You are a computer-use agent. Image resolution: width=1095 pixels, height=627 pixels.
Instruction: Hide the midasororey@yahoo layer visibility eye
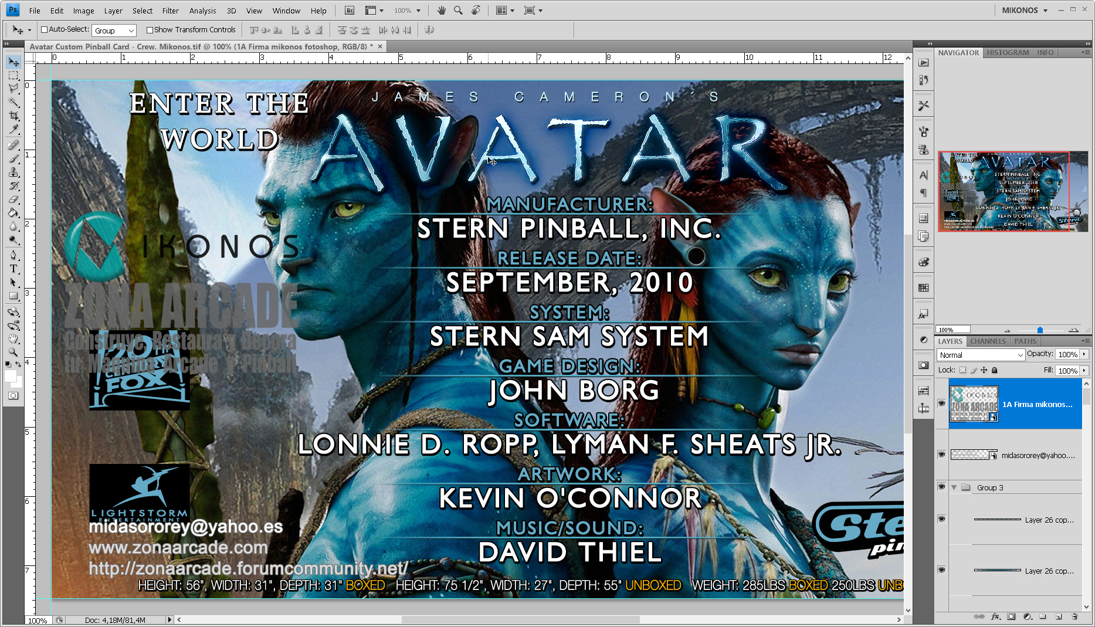point(942,455)
